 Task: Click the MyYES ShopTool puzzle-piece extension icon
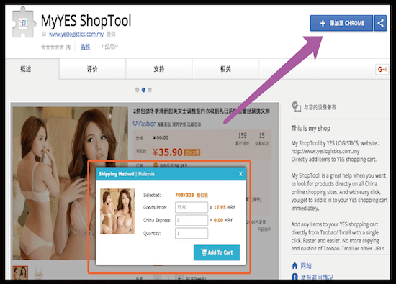[x=23, y=23]
